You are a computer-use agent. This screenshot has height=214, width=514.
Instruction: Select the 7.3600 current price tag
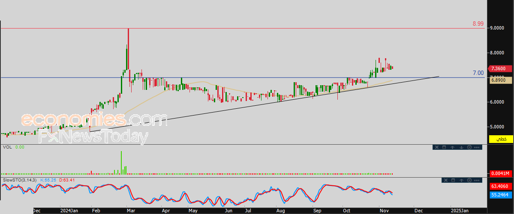tap(500, 69)
